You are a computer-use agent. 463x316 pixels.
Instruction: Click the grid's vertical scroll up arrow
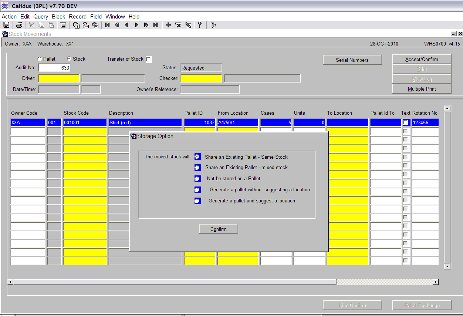coord(447,108)
